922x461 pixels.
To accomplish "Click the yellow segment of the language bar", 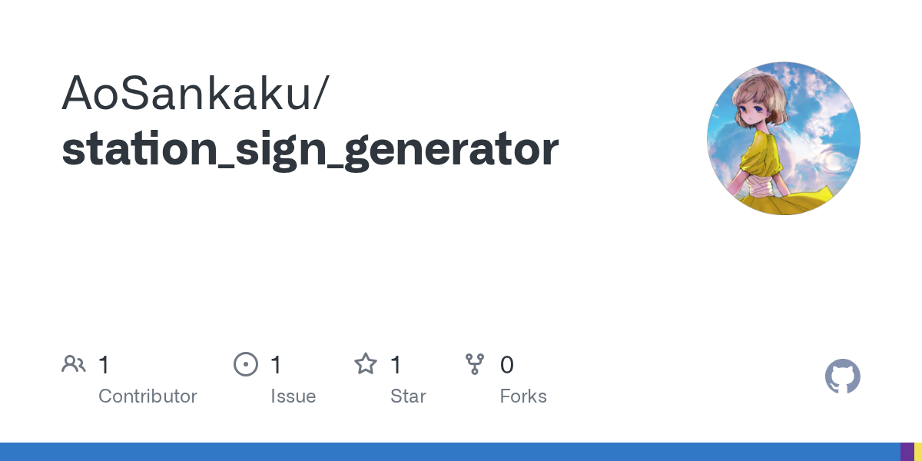I will coord(918,452).
